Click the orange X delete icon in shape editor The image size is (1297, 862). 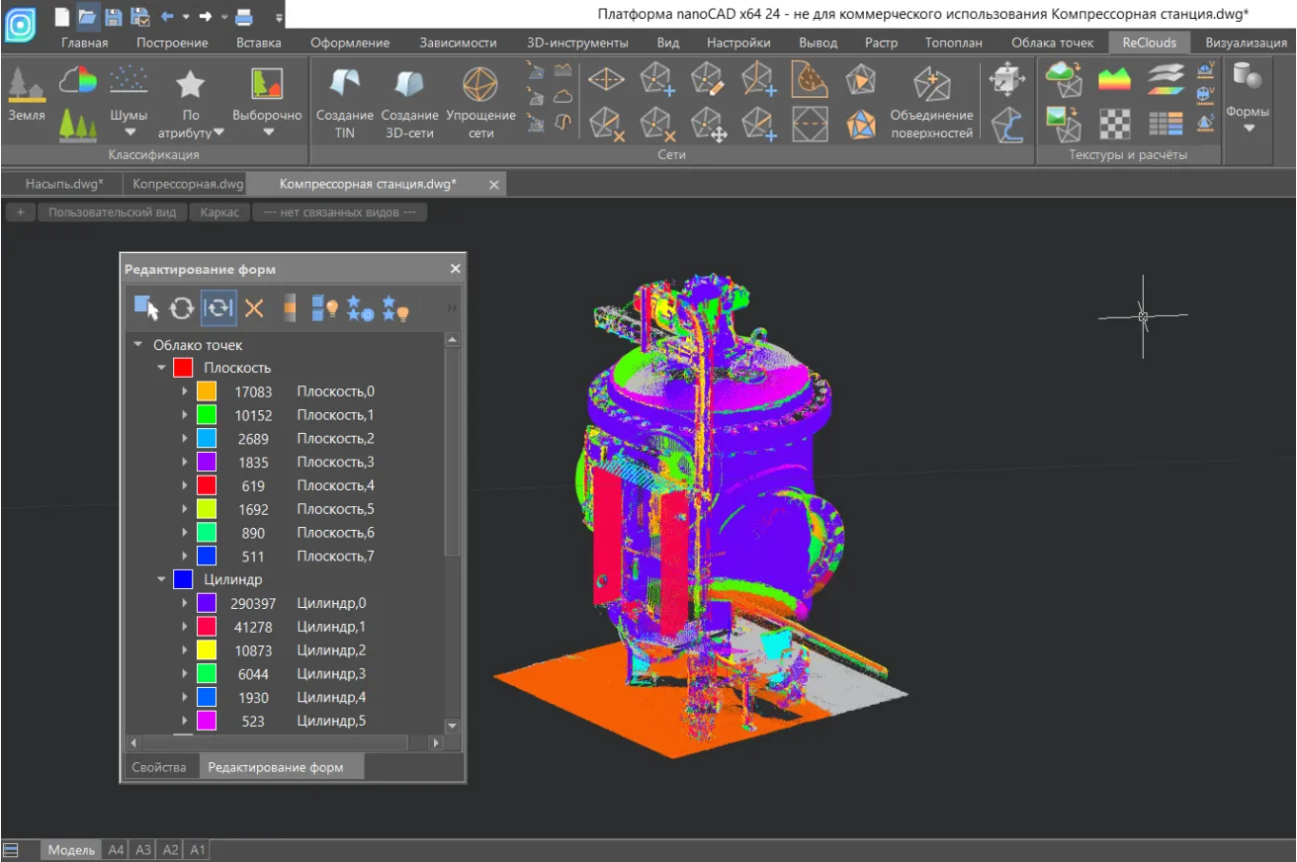tap(254, 308)
